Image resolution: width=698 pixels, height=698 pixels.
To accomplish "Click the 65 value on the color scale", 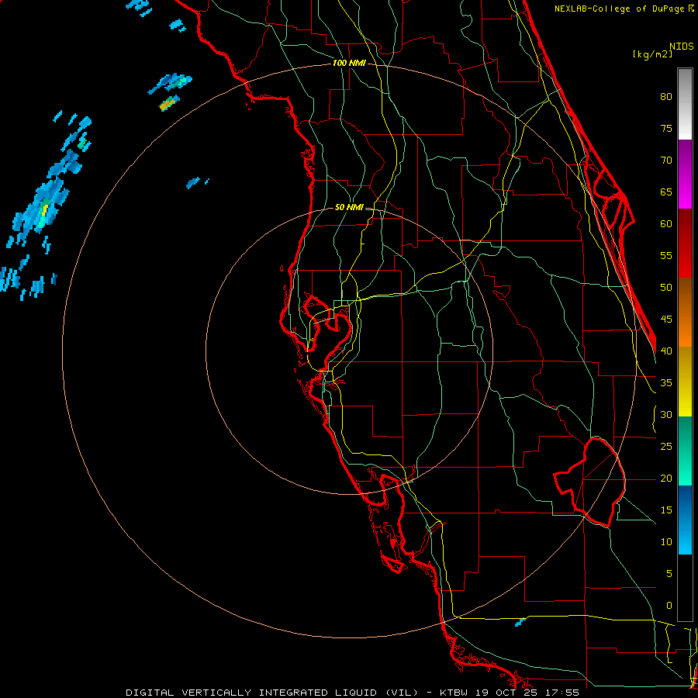I will (666, 192).
